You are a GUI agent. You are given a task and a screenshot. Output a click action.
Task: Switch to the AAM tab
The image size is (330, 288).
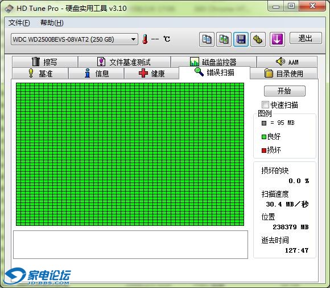point(287,62)
